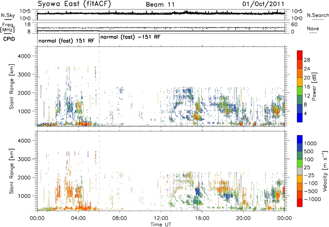Click 'normal (fast) 151 RF' text

pyautogui.click(x=67, y=41)
